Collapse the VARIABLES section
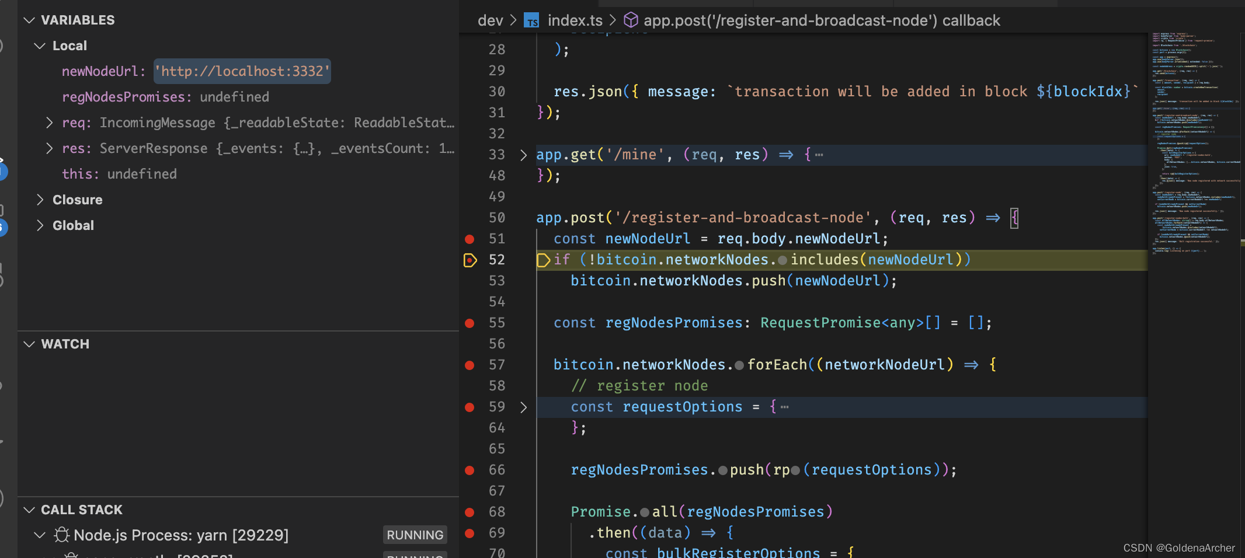 29,20
